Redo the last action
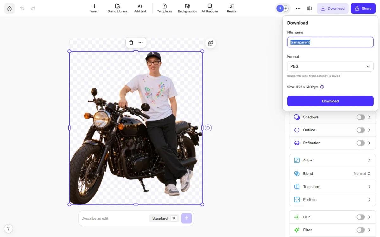 click(x=33, y=9)
